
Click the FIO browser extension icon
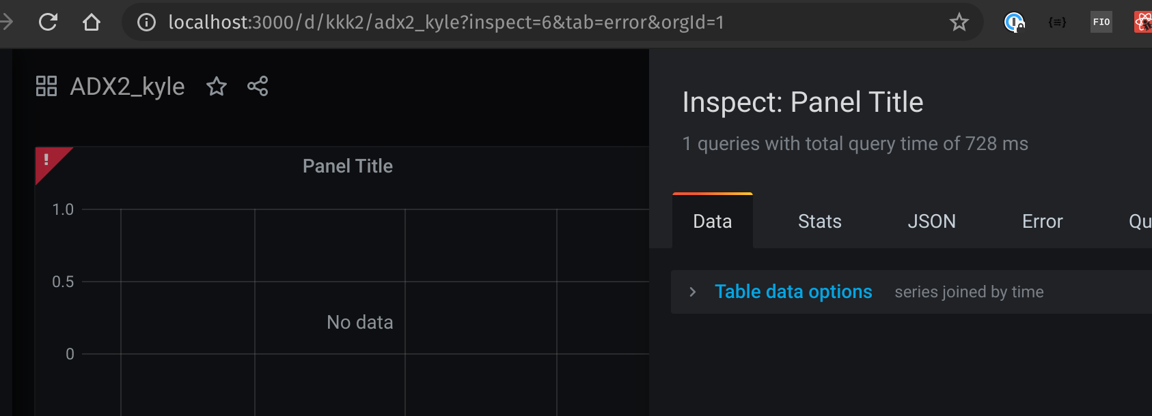1100,22
